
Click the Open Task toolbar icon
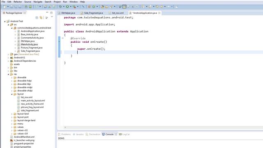[107, 7]
